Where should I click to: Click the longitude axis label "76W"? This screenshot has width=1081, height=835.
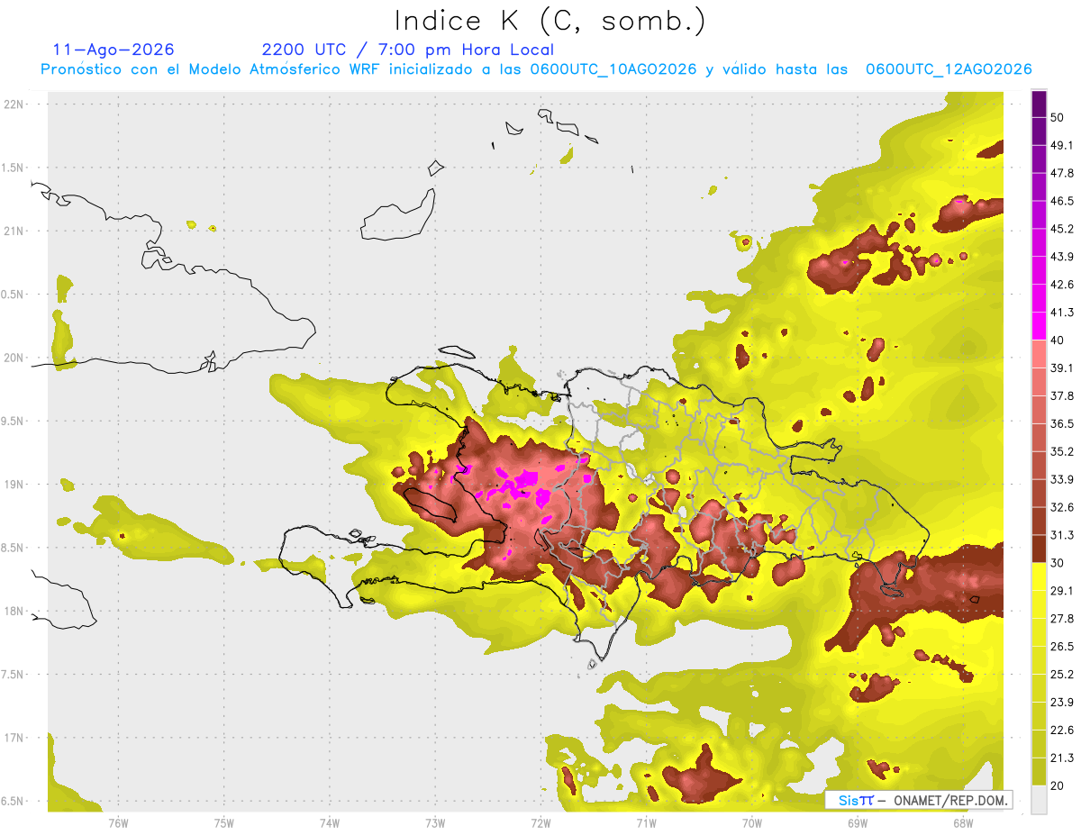(118, 823)
